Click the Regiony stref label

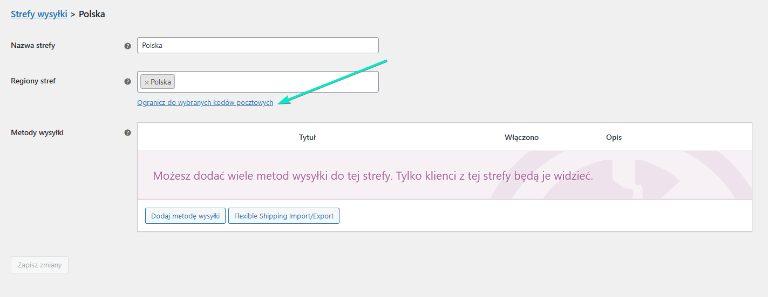pos(33,81)
